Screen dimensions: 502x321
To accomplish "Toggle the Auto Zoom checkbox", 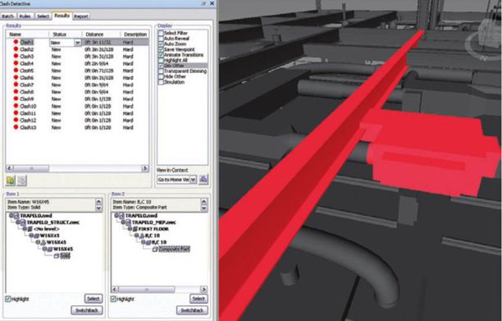I will pyautogui.click(x=161, y=44).
